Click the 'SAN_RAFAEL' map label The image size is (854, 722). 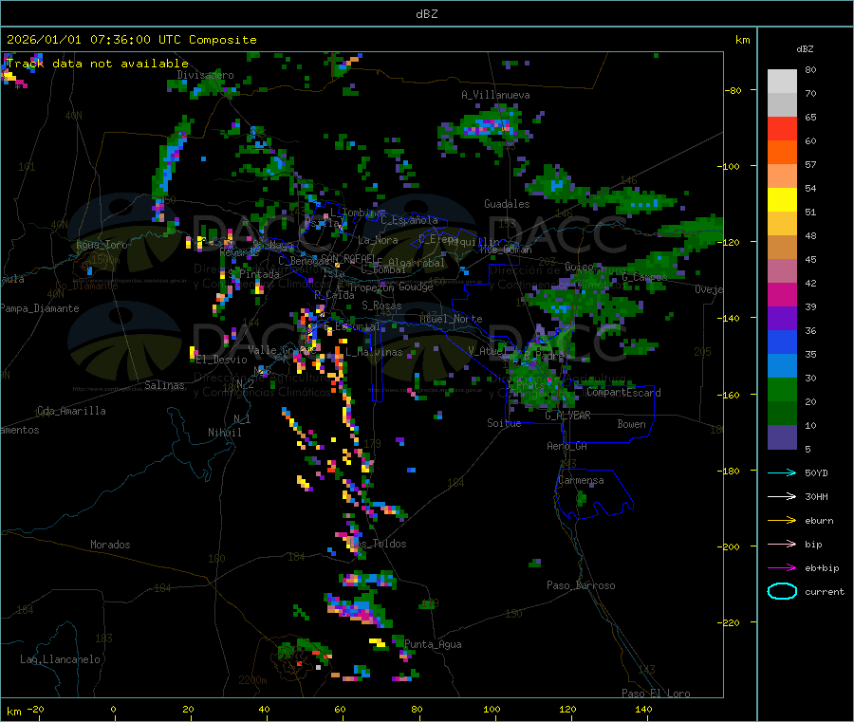[x=348, y=258]
